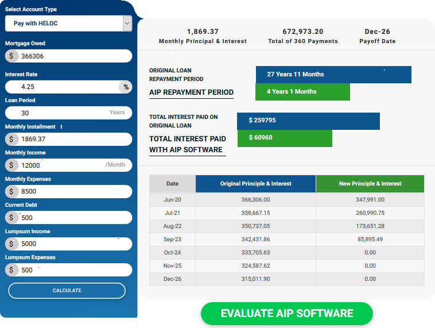Click the dollar icon beside Mortgage Owed
Image resolution: width=435 pixels, height=328 pixels.
[x=12, y=56]
